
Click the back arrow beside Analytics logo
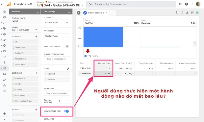tap(2, 4)
